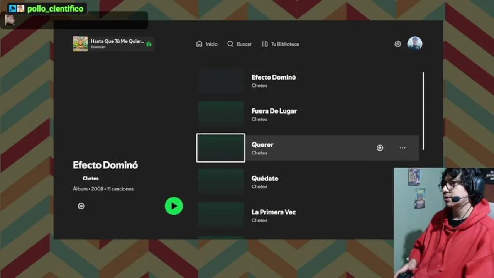Click the La Primera Vez track thumbnail
The image size is (494, 278).
(221, 215)
